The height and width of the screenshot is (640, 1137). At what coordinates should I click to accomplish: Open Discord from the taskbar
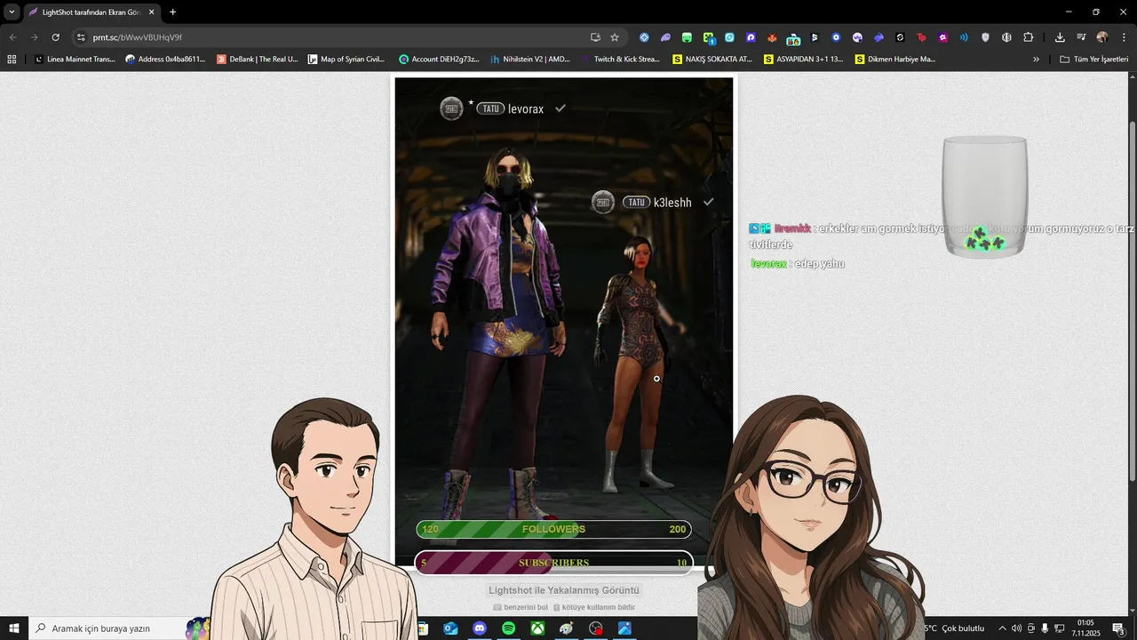coord(480,628)
